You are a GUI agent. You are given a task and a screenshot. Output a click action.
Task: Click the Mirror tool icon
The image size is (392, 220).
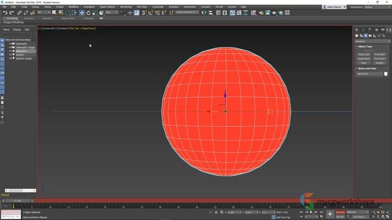(204, 13)
